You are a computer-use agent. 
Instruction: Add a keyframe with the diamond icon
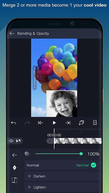(x=15, y=168)
